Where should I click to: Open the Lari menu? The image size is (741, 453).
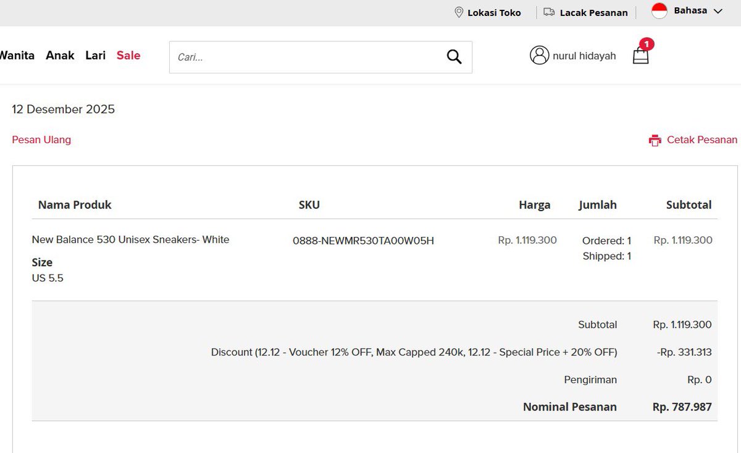click(x=96, y=56)
